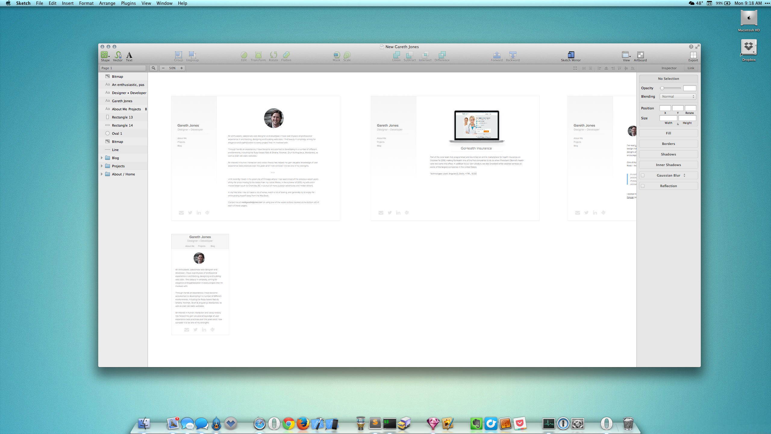Open Finder from the Dock
Image resolution: width=771 pixels, height=434 pixels.
tap(144, 423)
